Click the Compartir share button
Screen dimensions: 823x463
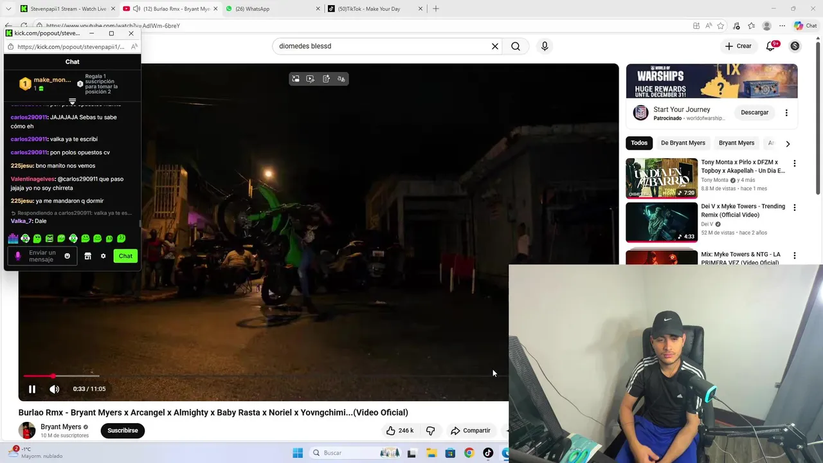471,431
